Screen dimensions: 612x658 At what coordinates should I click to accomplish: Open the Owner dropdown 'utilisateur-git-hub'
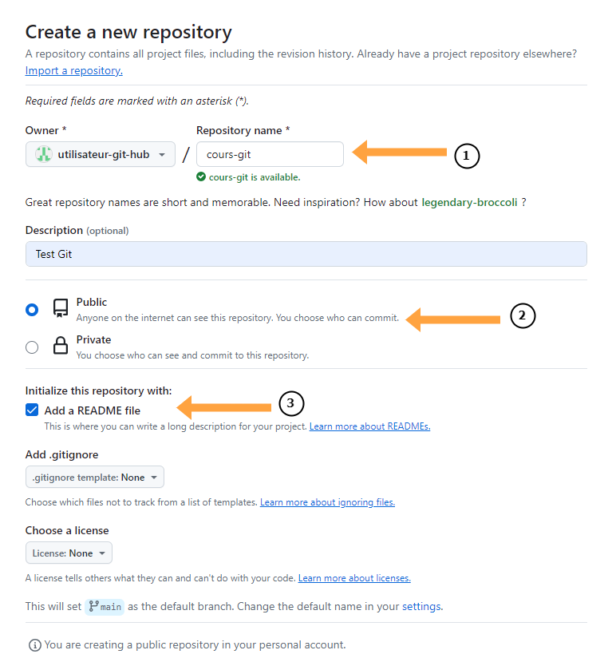100,154
